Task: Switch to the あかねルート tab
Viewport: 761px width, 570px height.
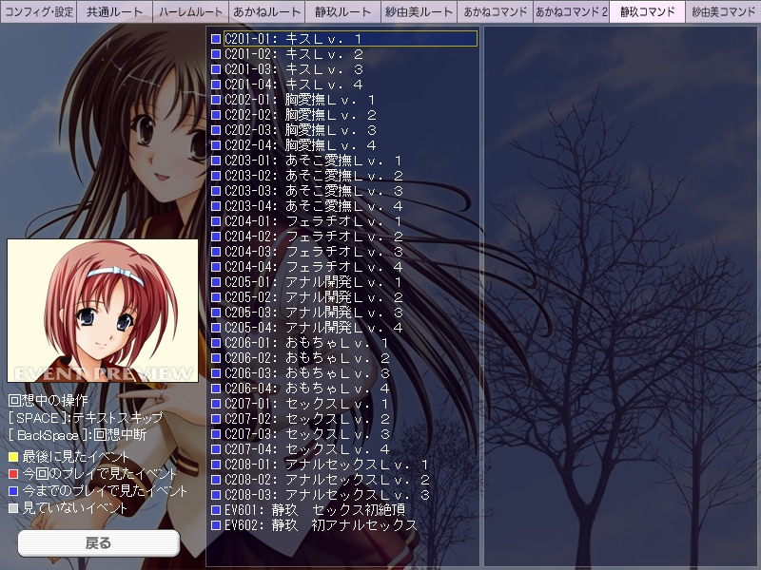Action: (267, 11)
